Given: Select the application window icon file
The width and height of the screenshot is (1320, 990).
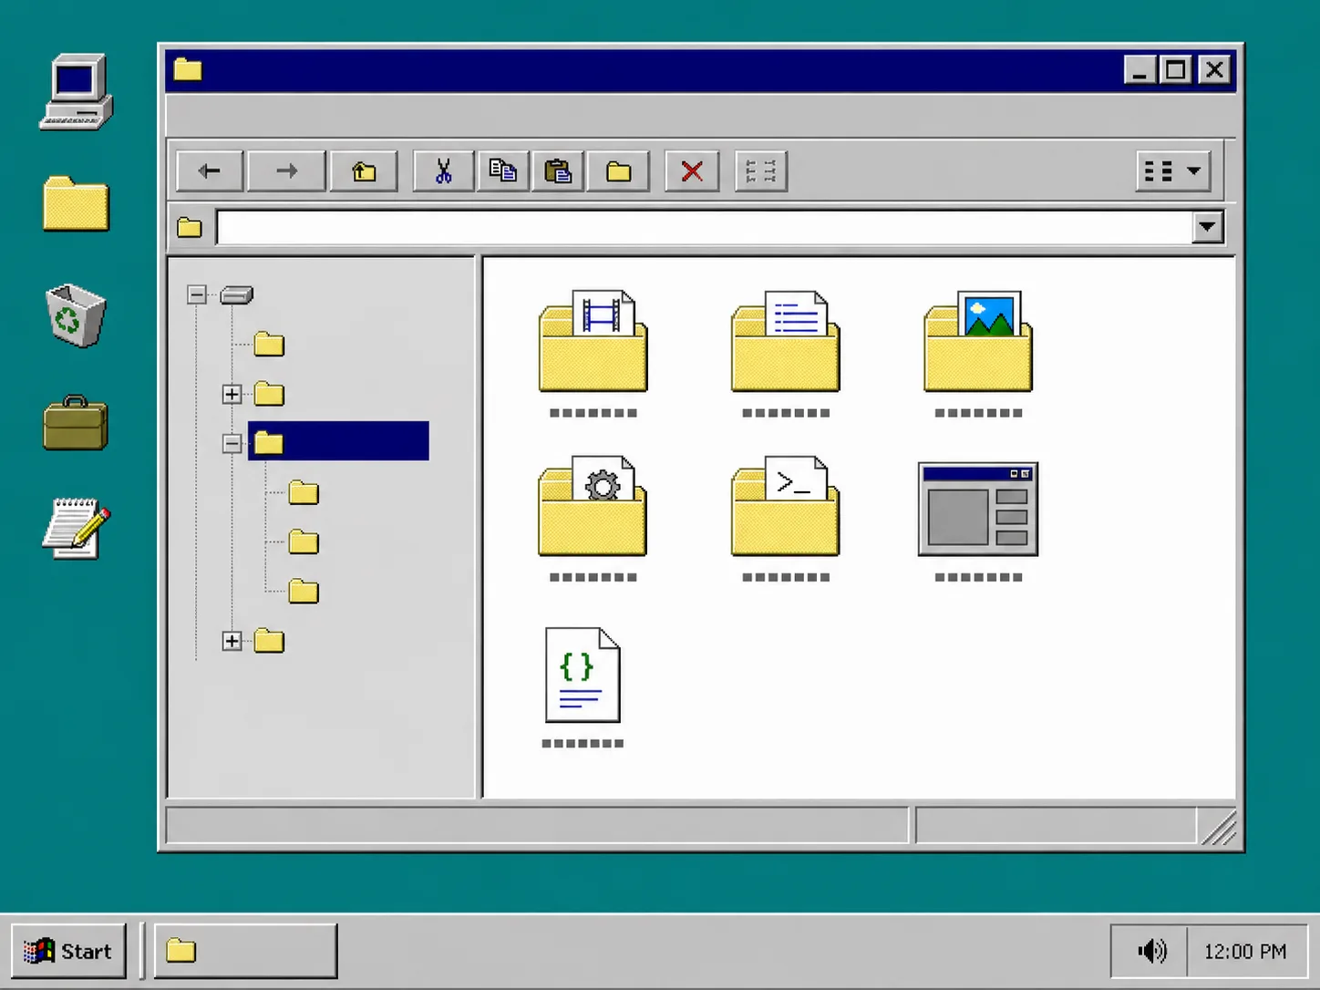Looking at the screenshot, I should 978,510.
